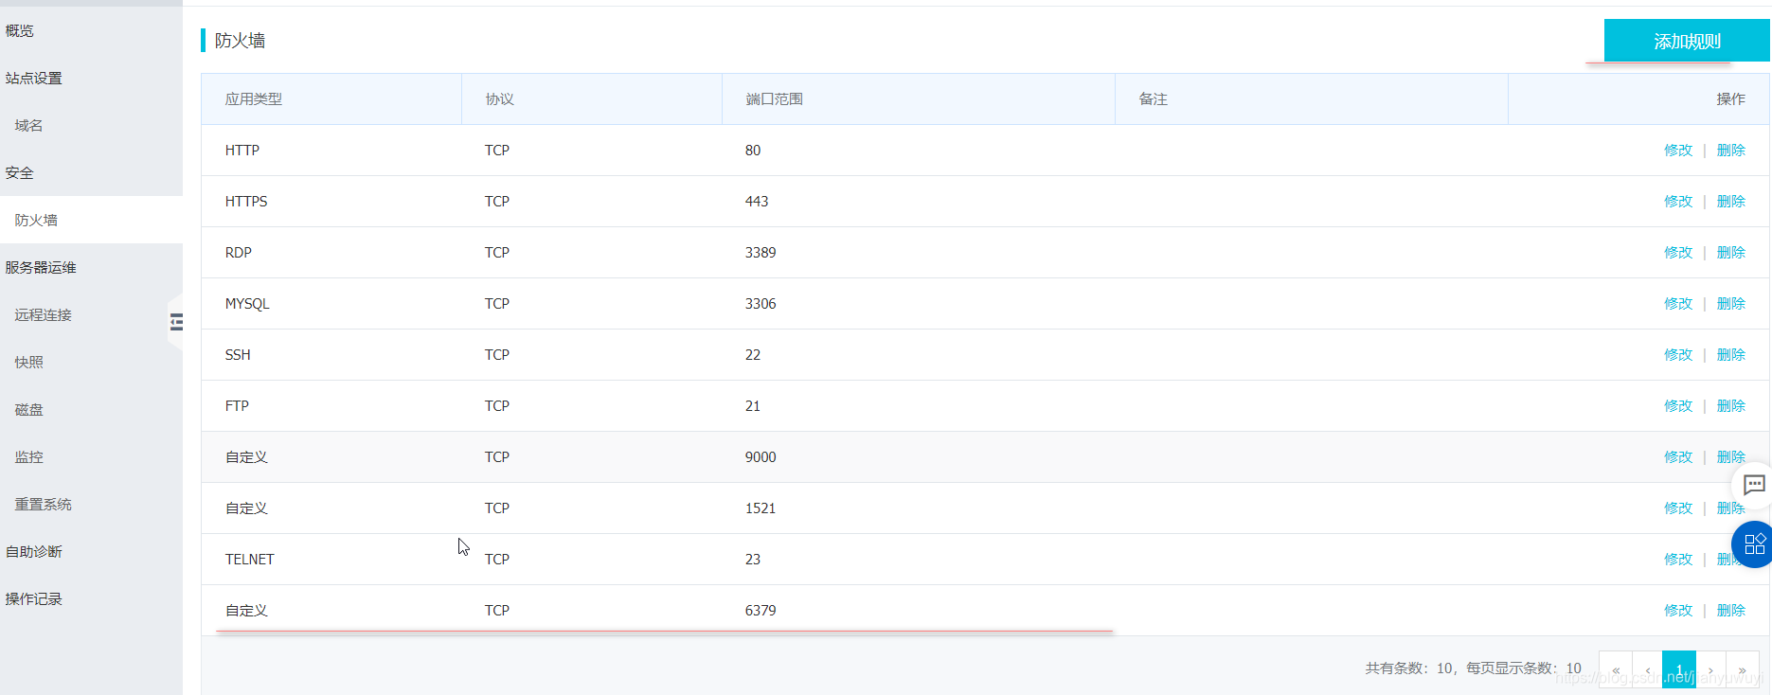Go to the previous page with ‹ button
The image size is (1772, 695).
point(1648,669)
